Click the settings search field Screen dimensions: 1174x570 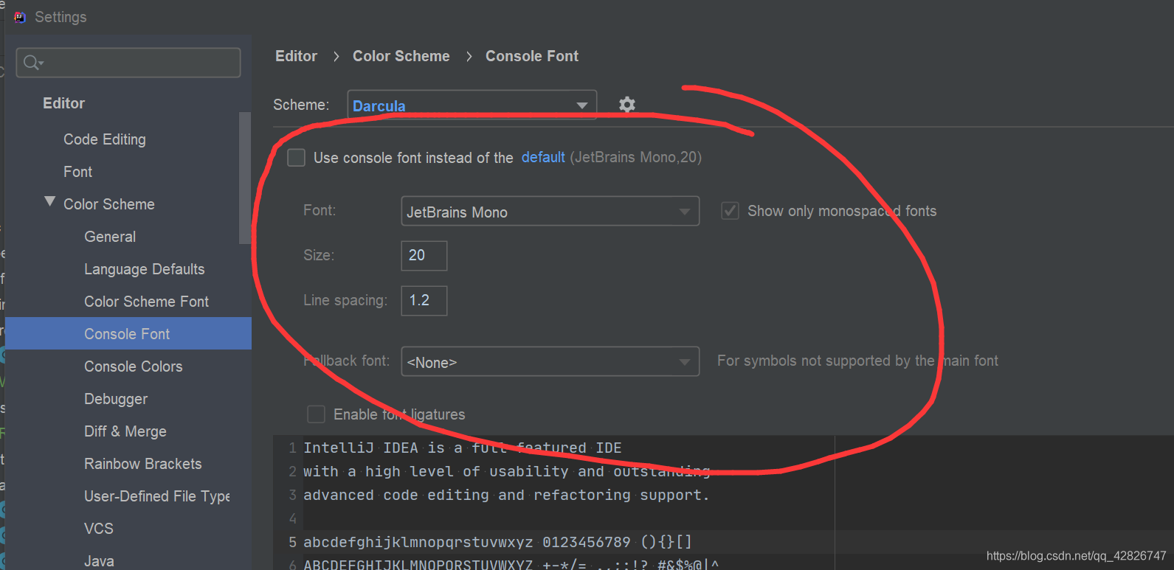click(x=128, y=63)
